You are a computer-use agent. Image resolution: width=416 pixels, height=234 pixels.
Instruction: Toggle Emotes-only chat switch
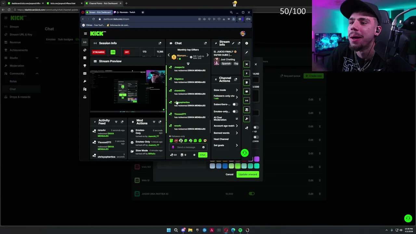point(235,111)
